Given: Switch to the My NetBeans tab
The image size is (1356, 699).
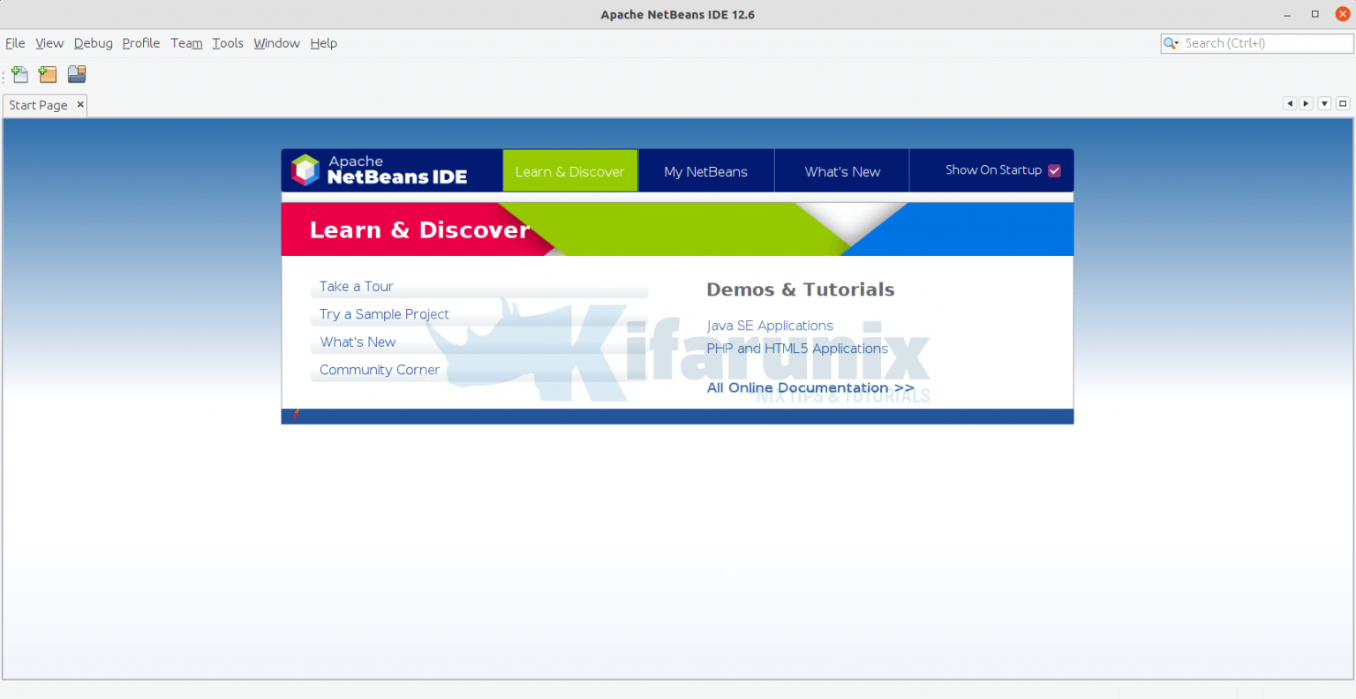Looking at the screenshot, I should 705,172.
